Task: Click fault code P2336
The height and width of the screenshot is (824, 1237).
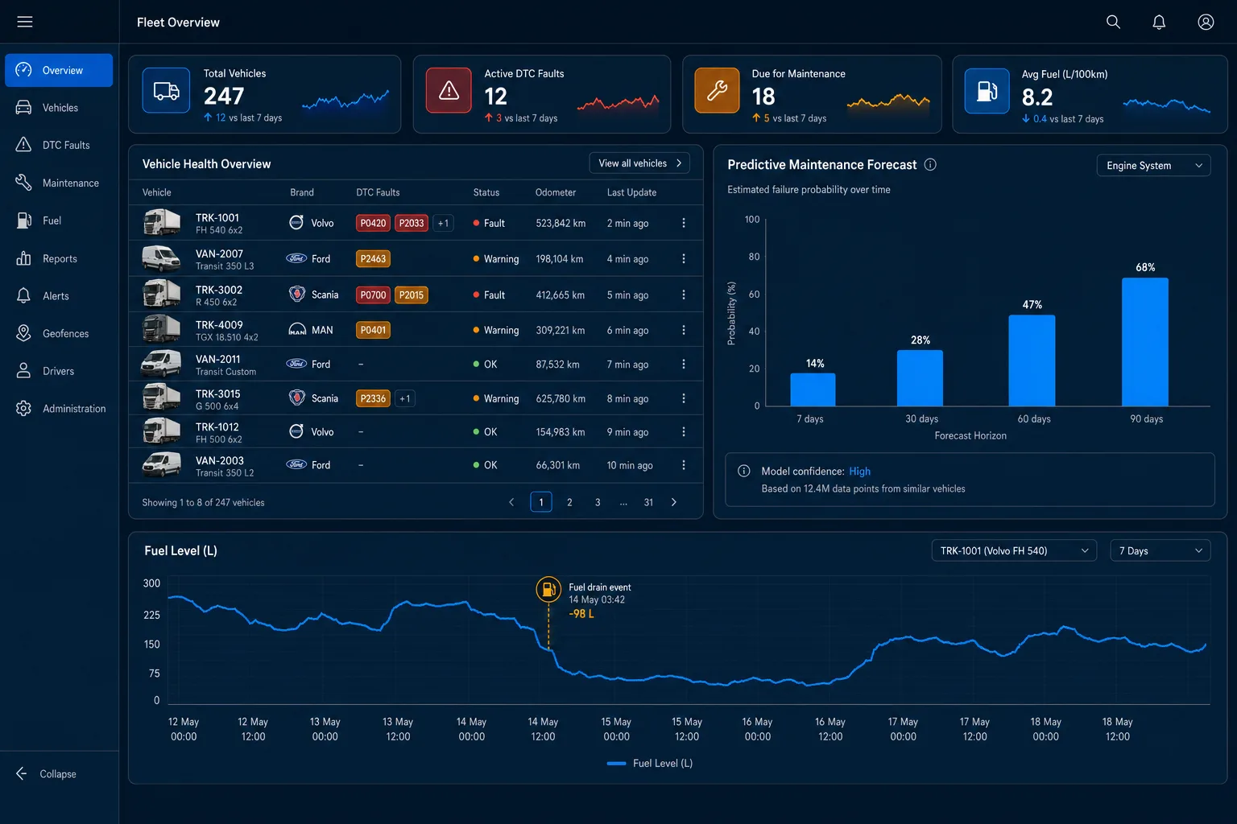Action: (373, 398)
